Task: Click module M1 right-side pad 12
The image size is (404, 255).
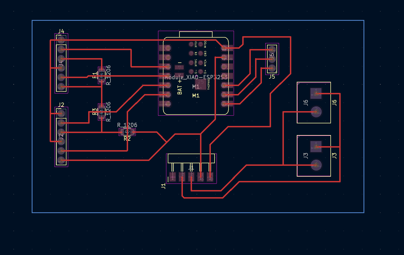Action: (x=227, y=66)
